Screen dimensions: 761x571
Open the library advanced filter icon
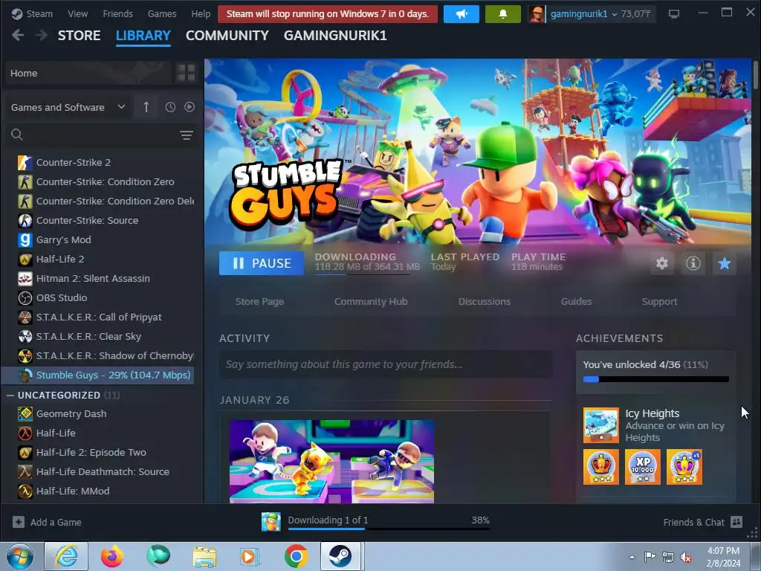click(187, 135)
